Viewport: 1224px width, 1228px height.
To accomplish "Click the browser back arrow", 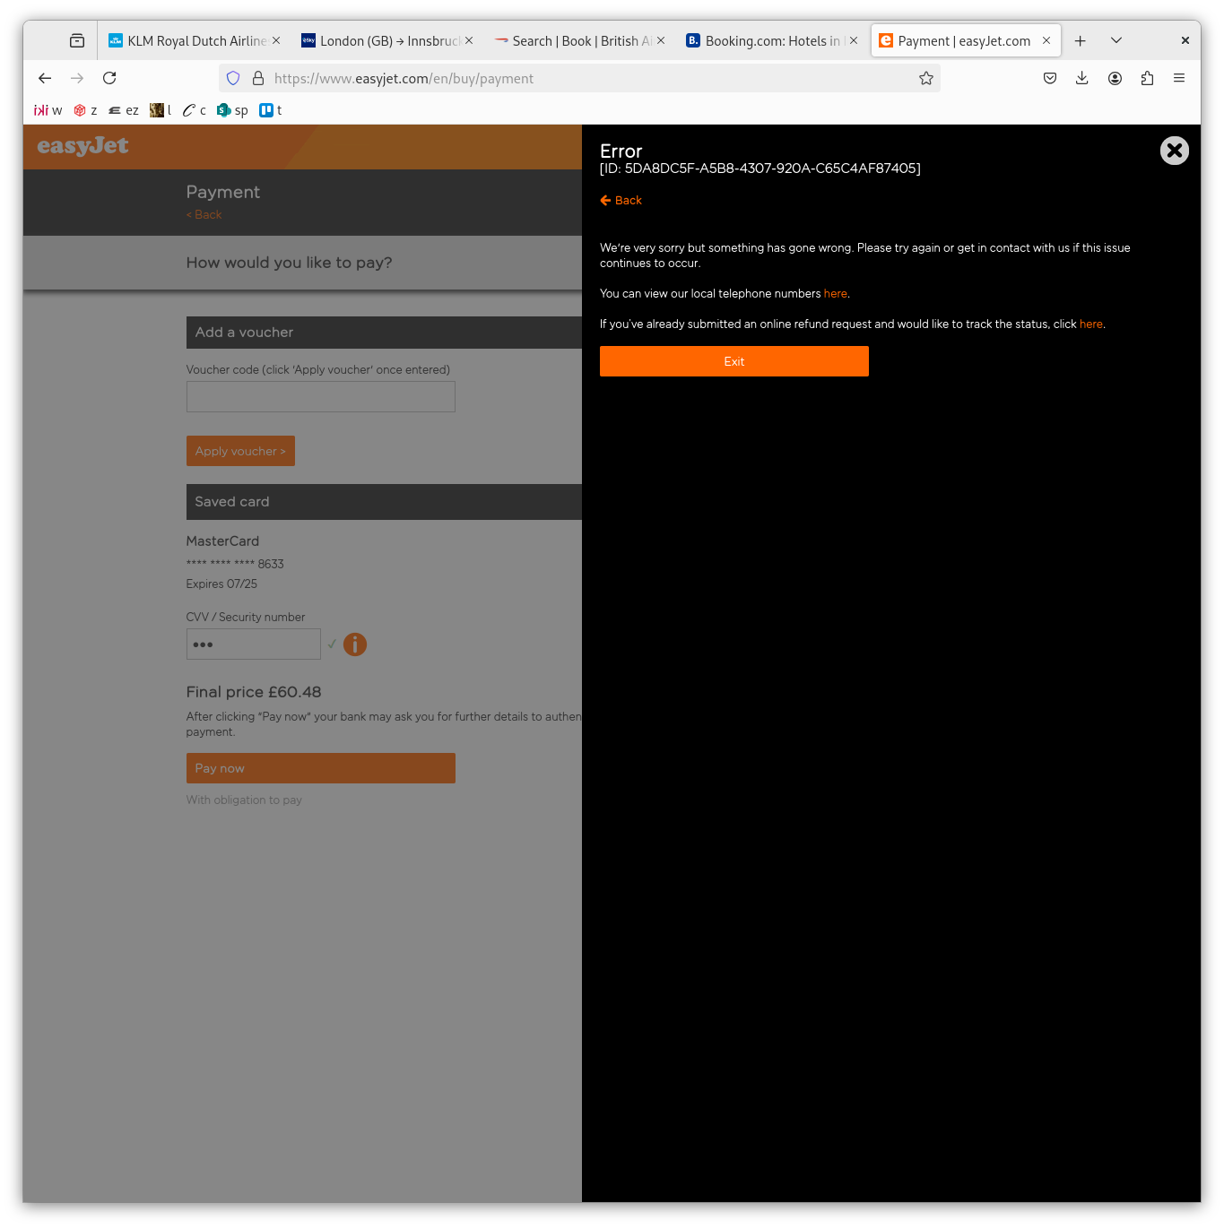I will pos(45,79).
